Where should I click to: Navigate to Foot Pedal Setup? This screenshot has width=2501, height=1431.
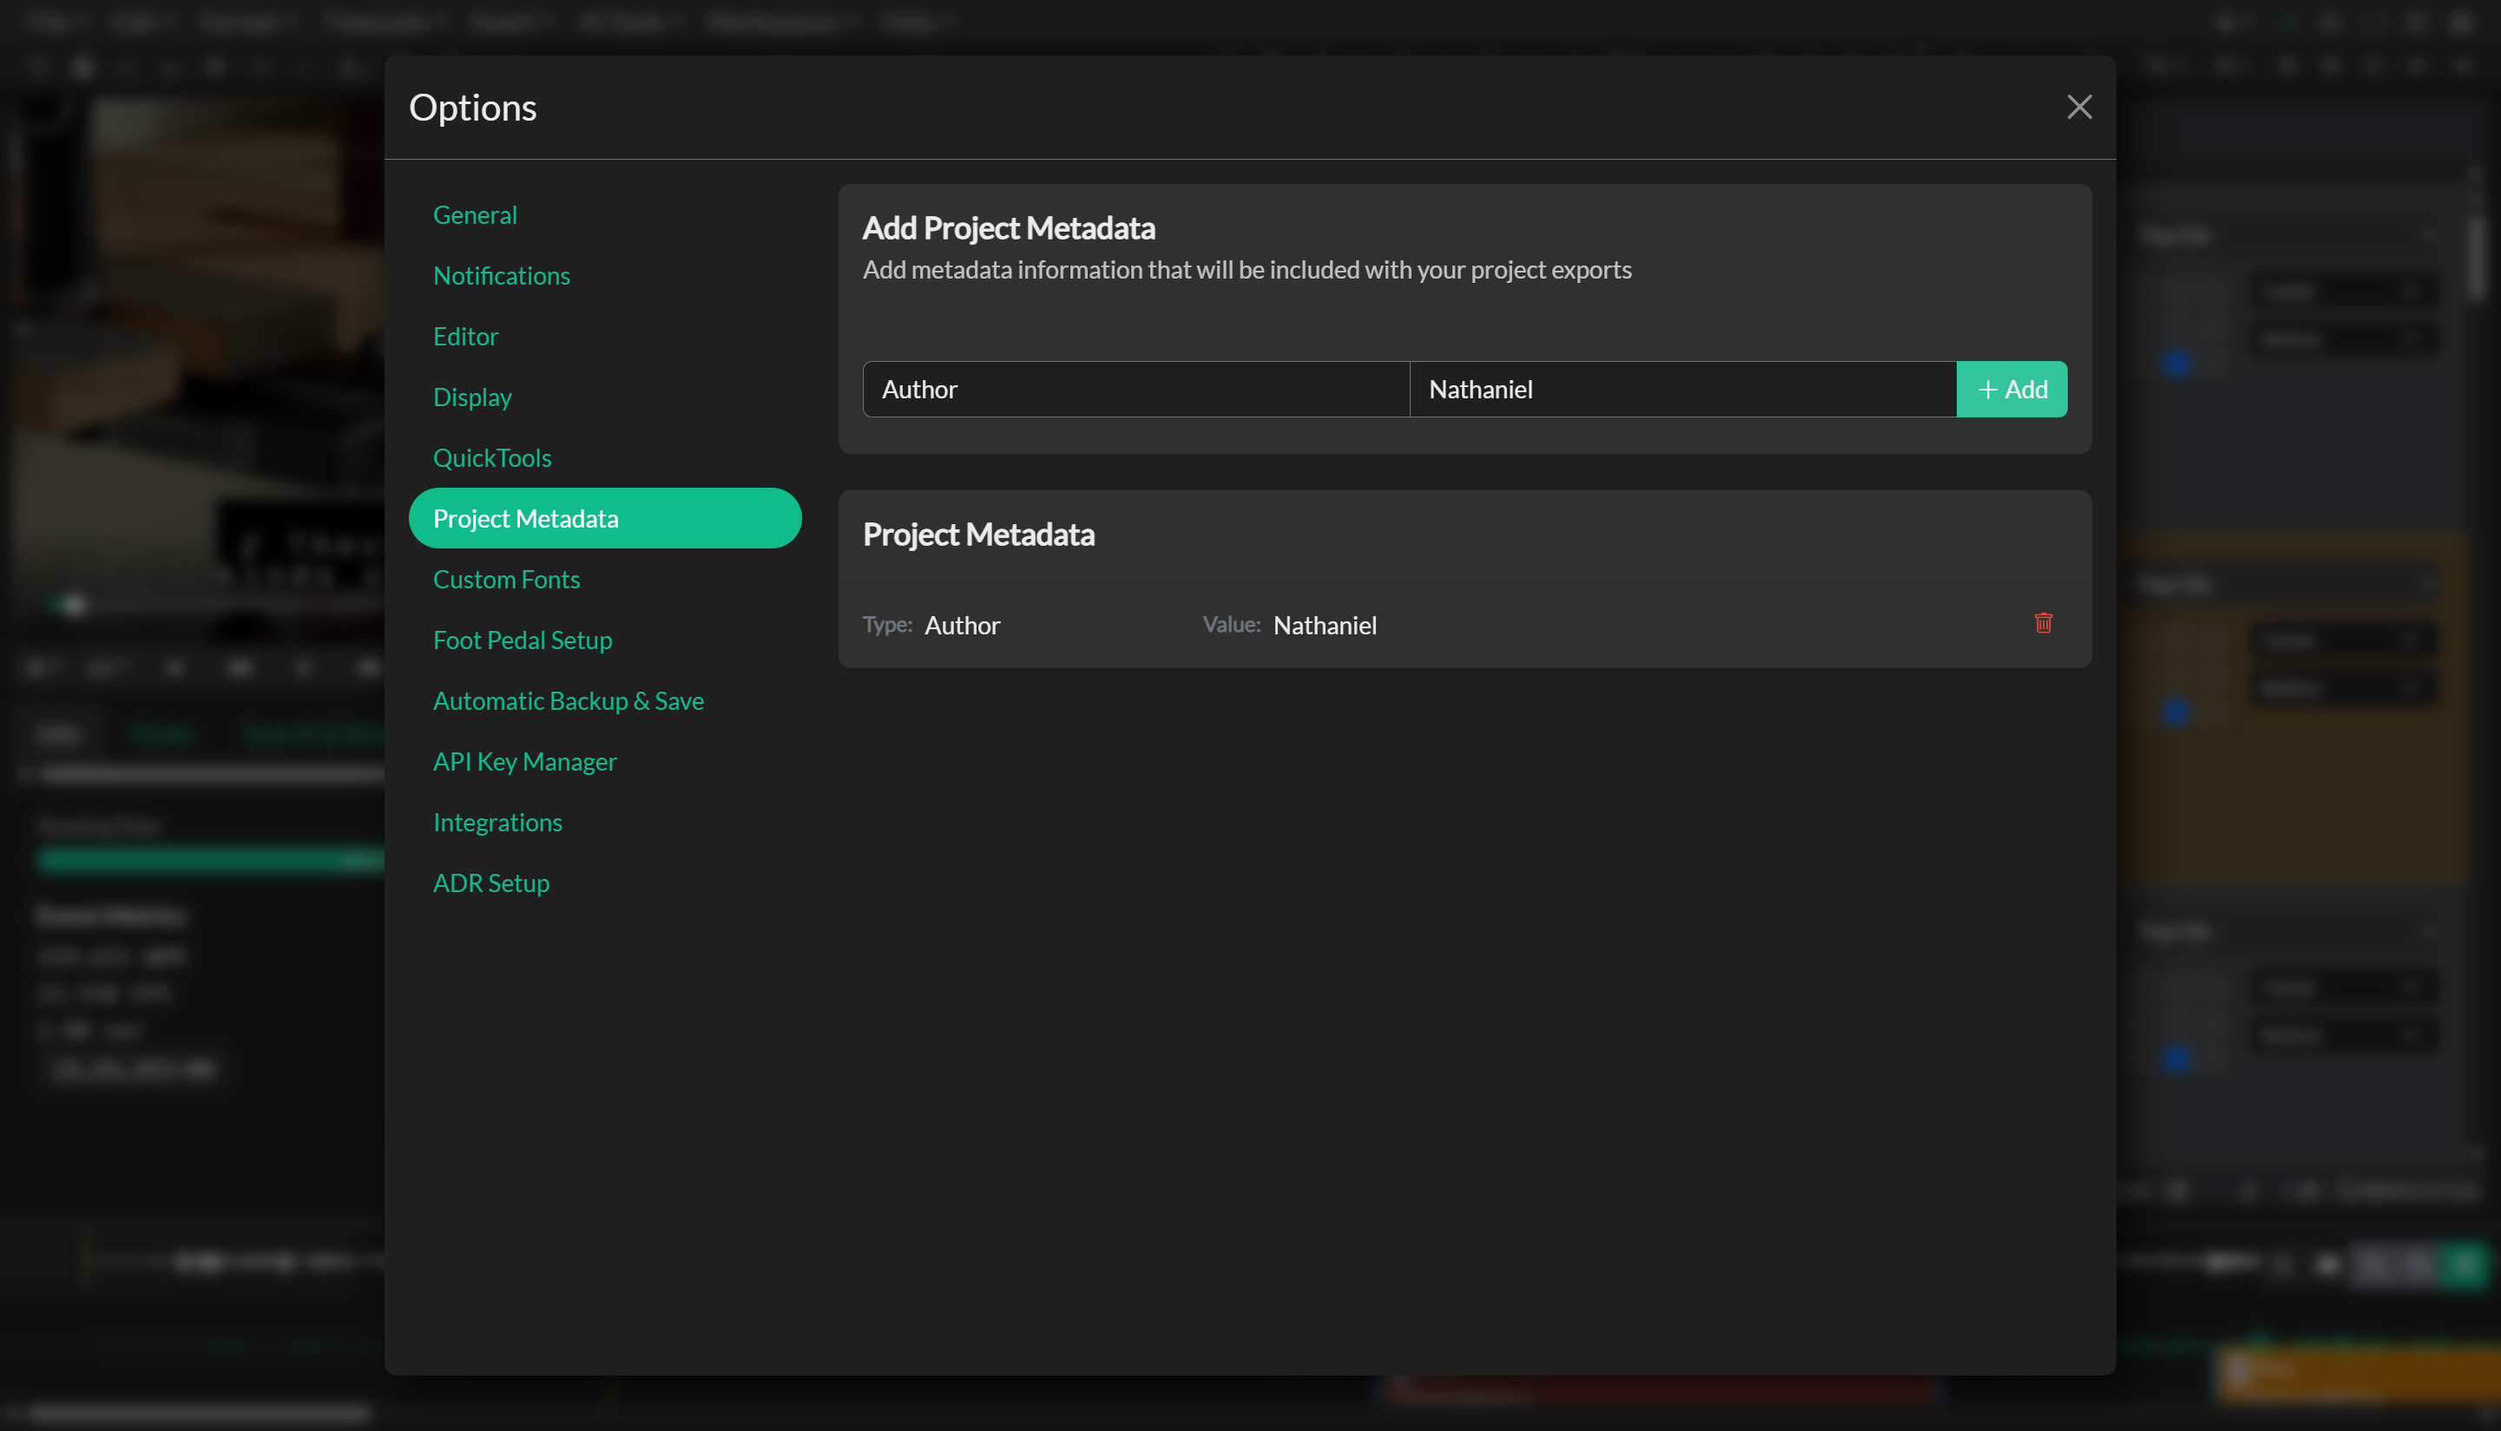tap(522, 640)
